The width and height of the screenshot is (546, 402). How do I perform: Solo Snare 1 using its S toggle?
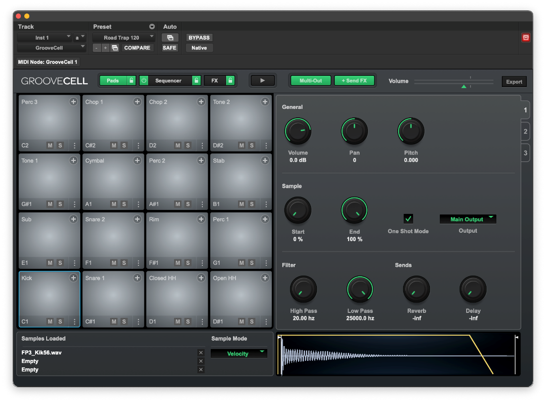click(125, 322)
